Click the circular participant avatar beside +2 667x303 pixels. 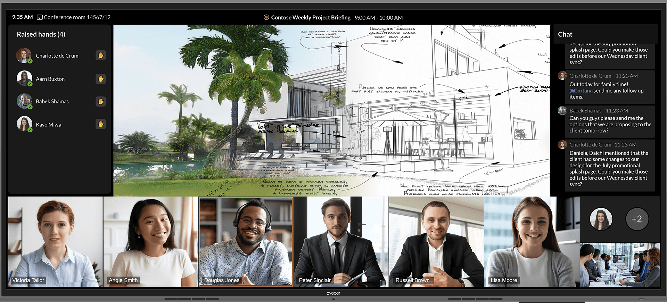coord(601,219)
